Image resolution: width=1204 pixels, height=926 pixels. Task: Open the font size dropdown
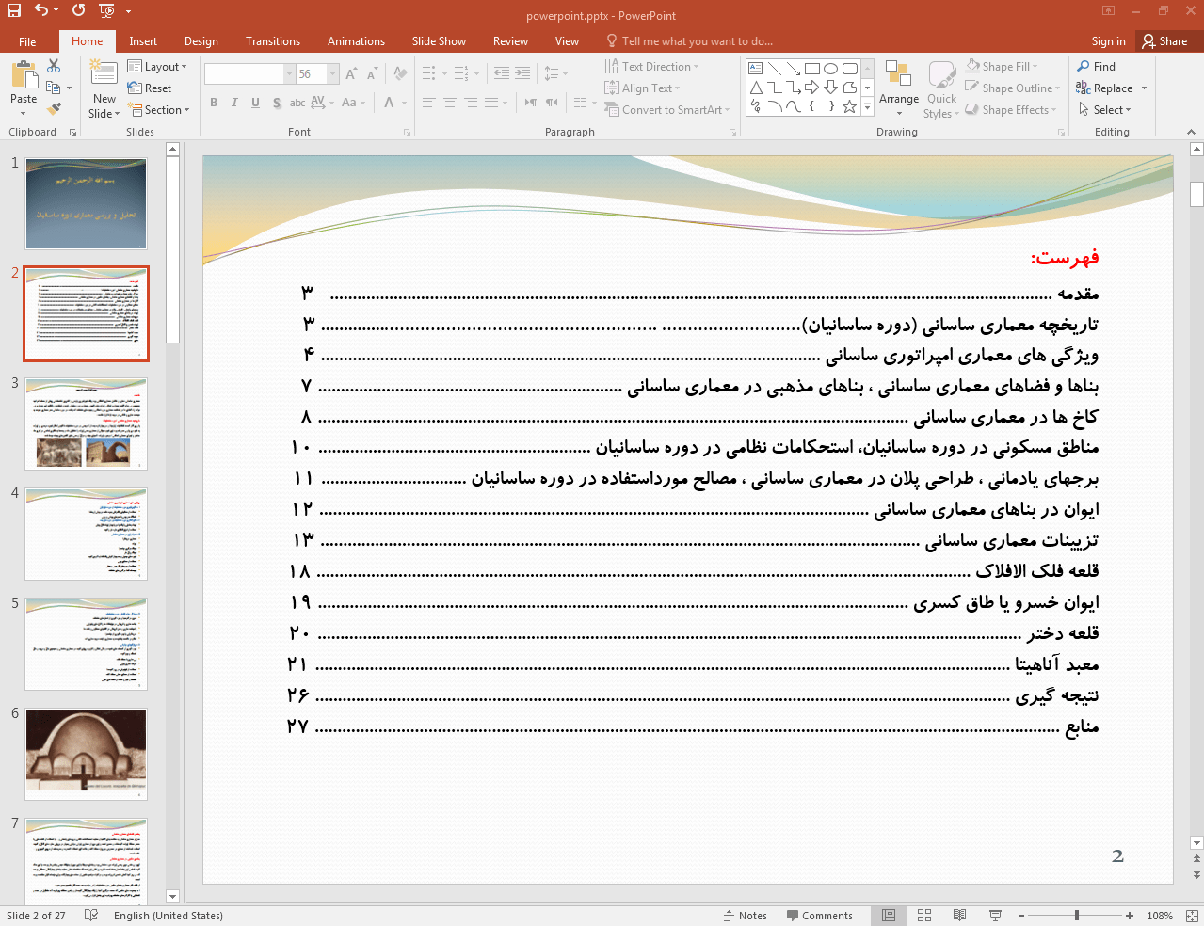332,74
